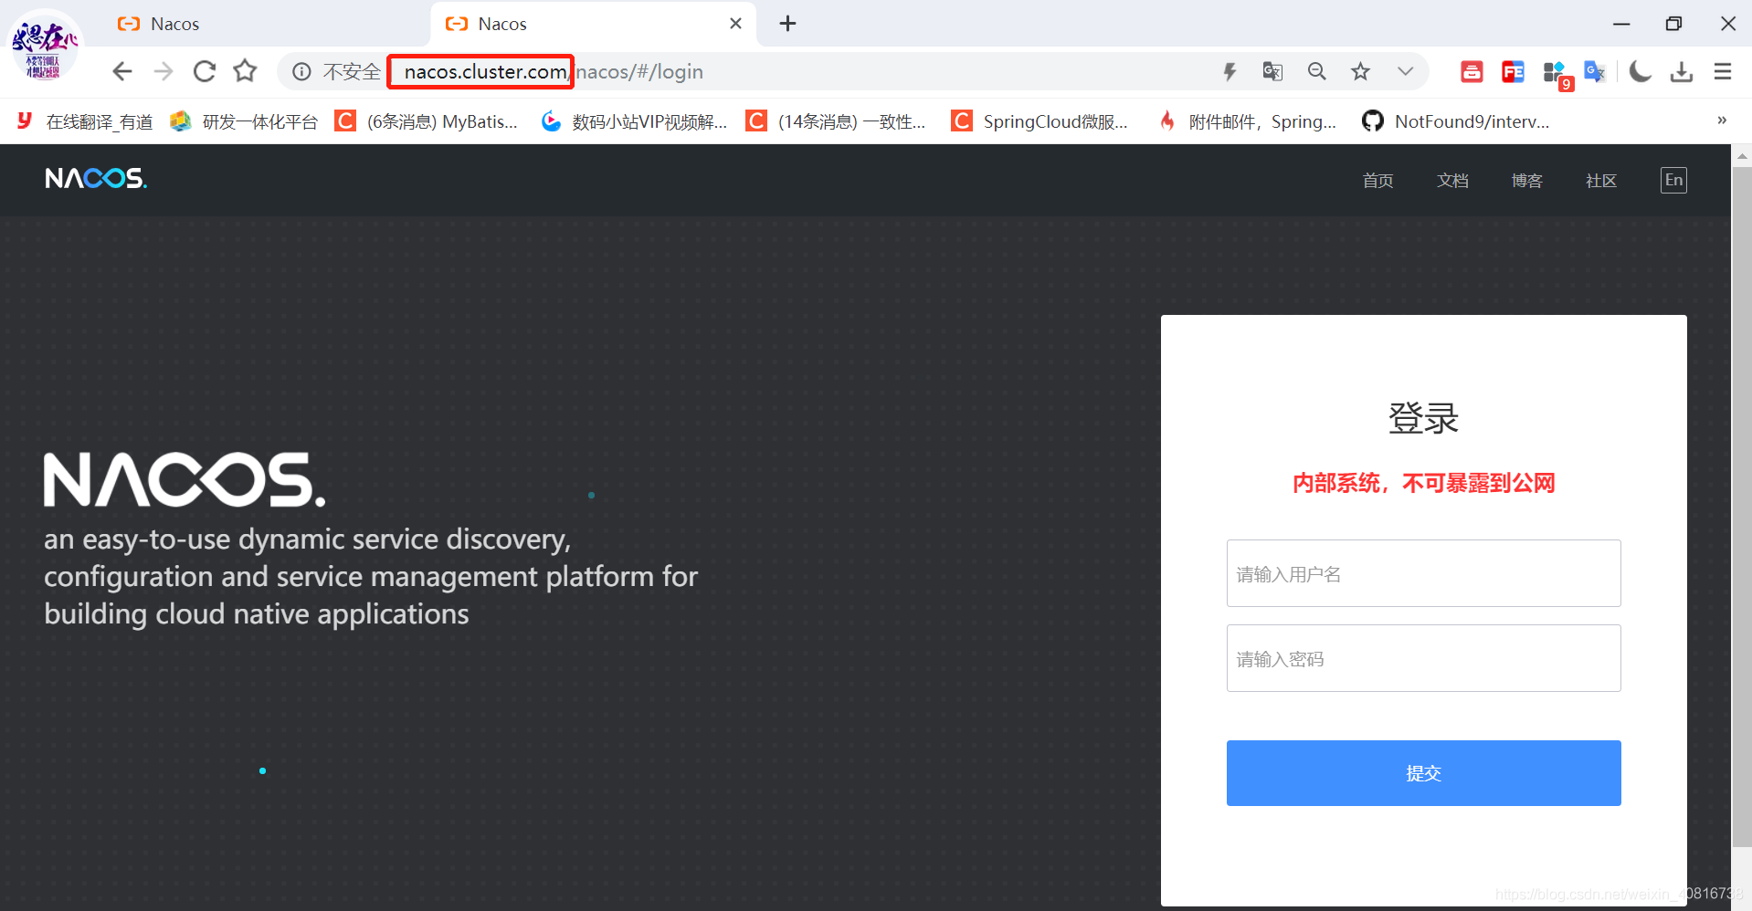Click the zoom magnifier icon in address bar
The width and height of the screenshot is (1752, 911).
pos(1316,71)
